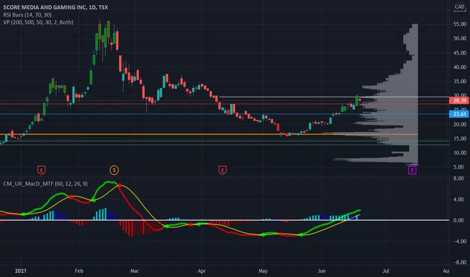
Task: Click the Mar time axis label
Action: (134, 271)
